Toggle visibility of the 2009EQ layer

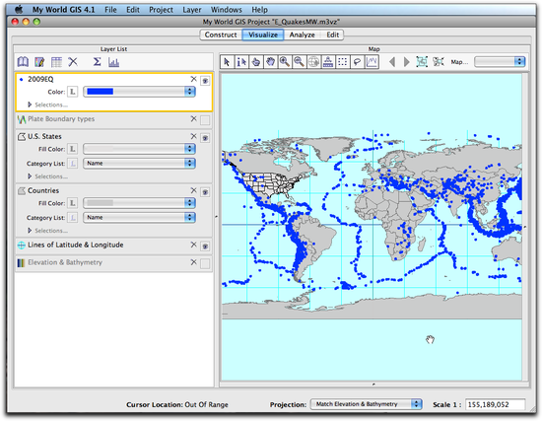205,81
